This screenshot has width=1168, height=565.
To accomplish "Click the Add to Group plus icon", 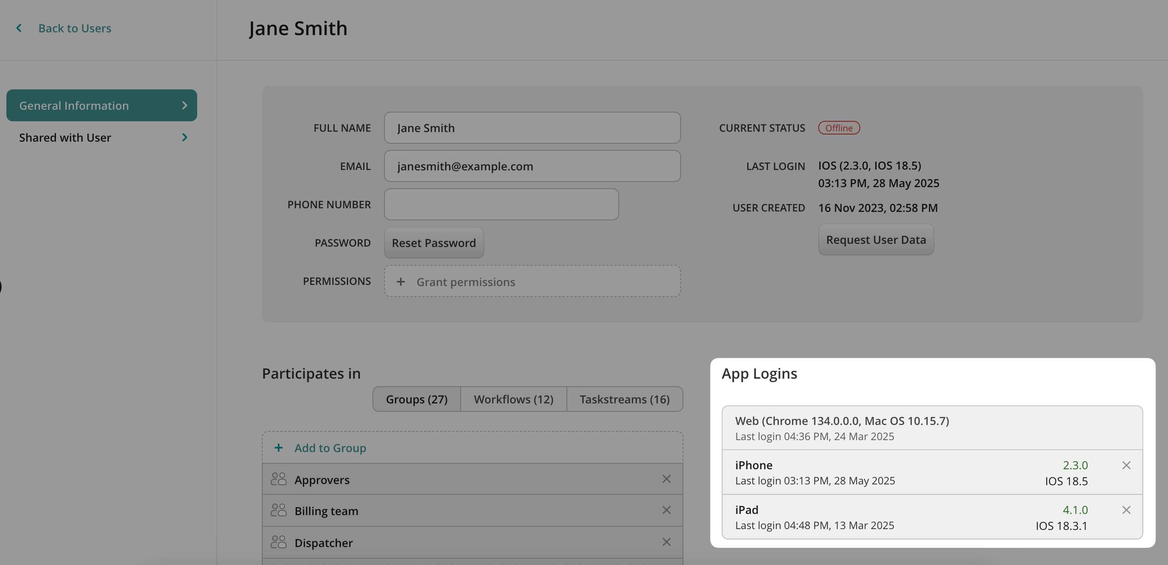I will tap(278, 448).
